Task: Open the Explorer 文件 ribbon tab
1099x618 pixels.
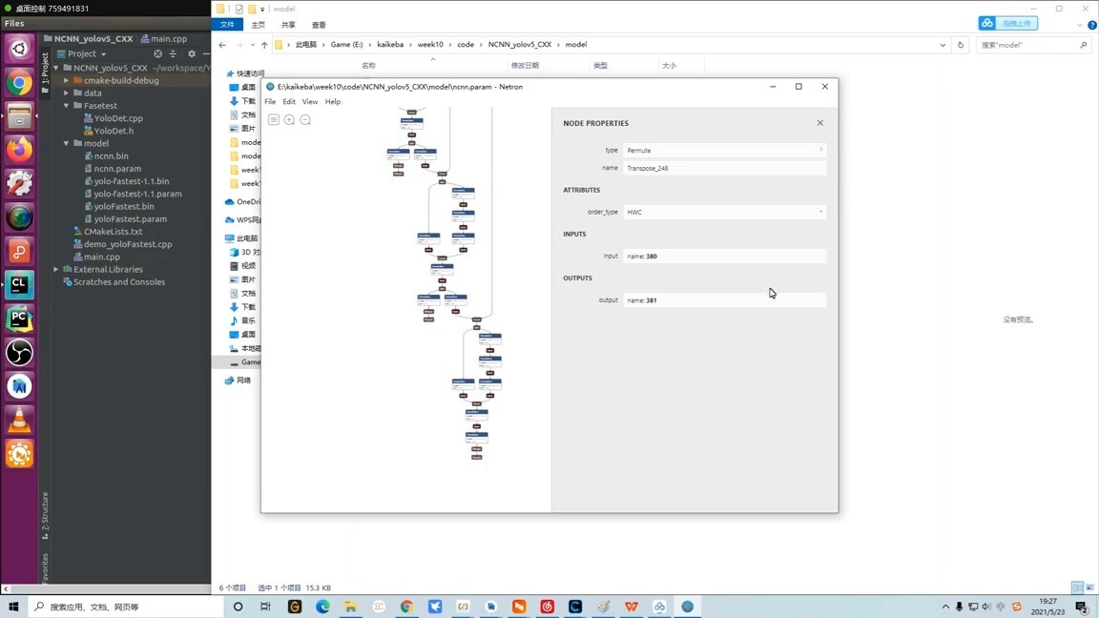Action: click(227, 25)
